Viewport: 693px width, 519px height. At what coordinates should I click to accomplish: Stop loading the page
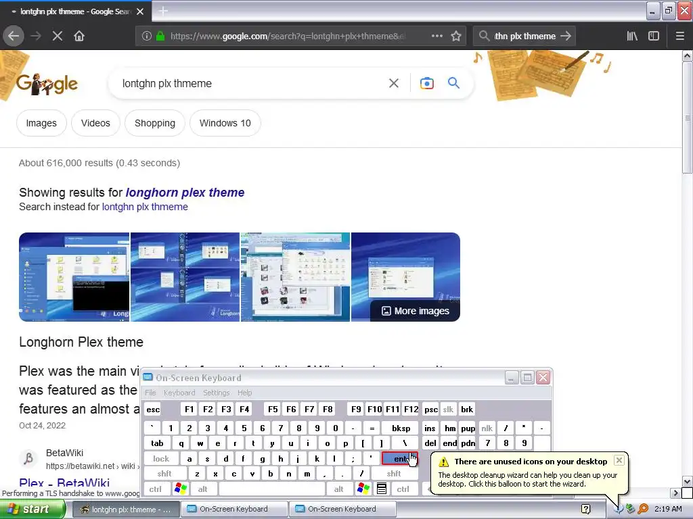tap(58, 36)
